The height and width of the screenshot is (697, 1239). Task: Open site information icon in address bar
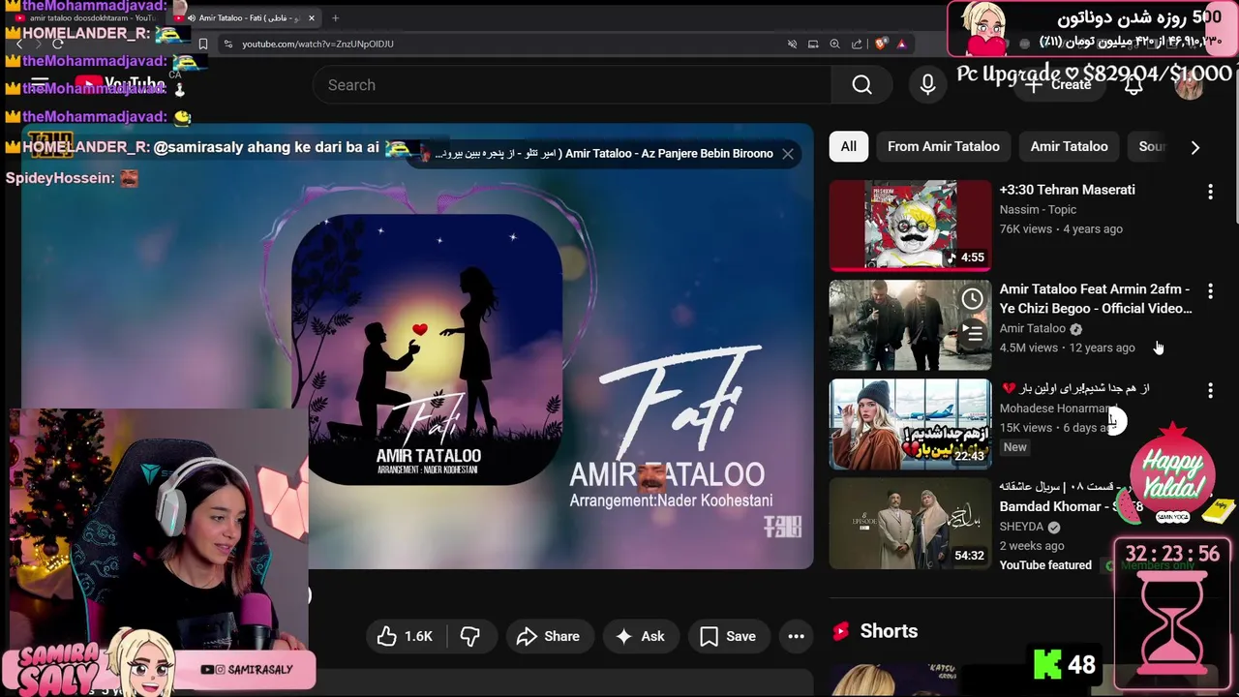(x=227, y=44)
